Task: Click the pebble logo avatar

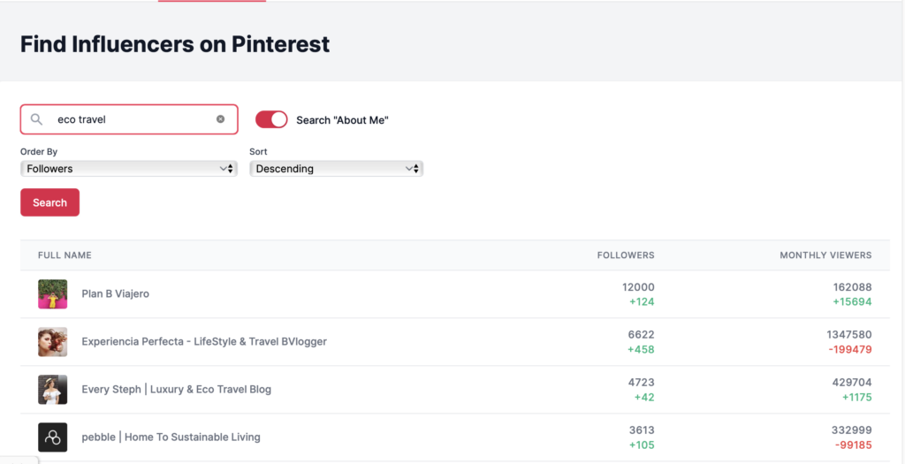Action: (52, 437)
